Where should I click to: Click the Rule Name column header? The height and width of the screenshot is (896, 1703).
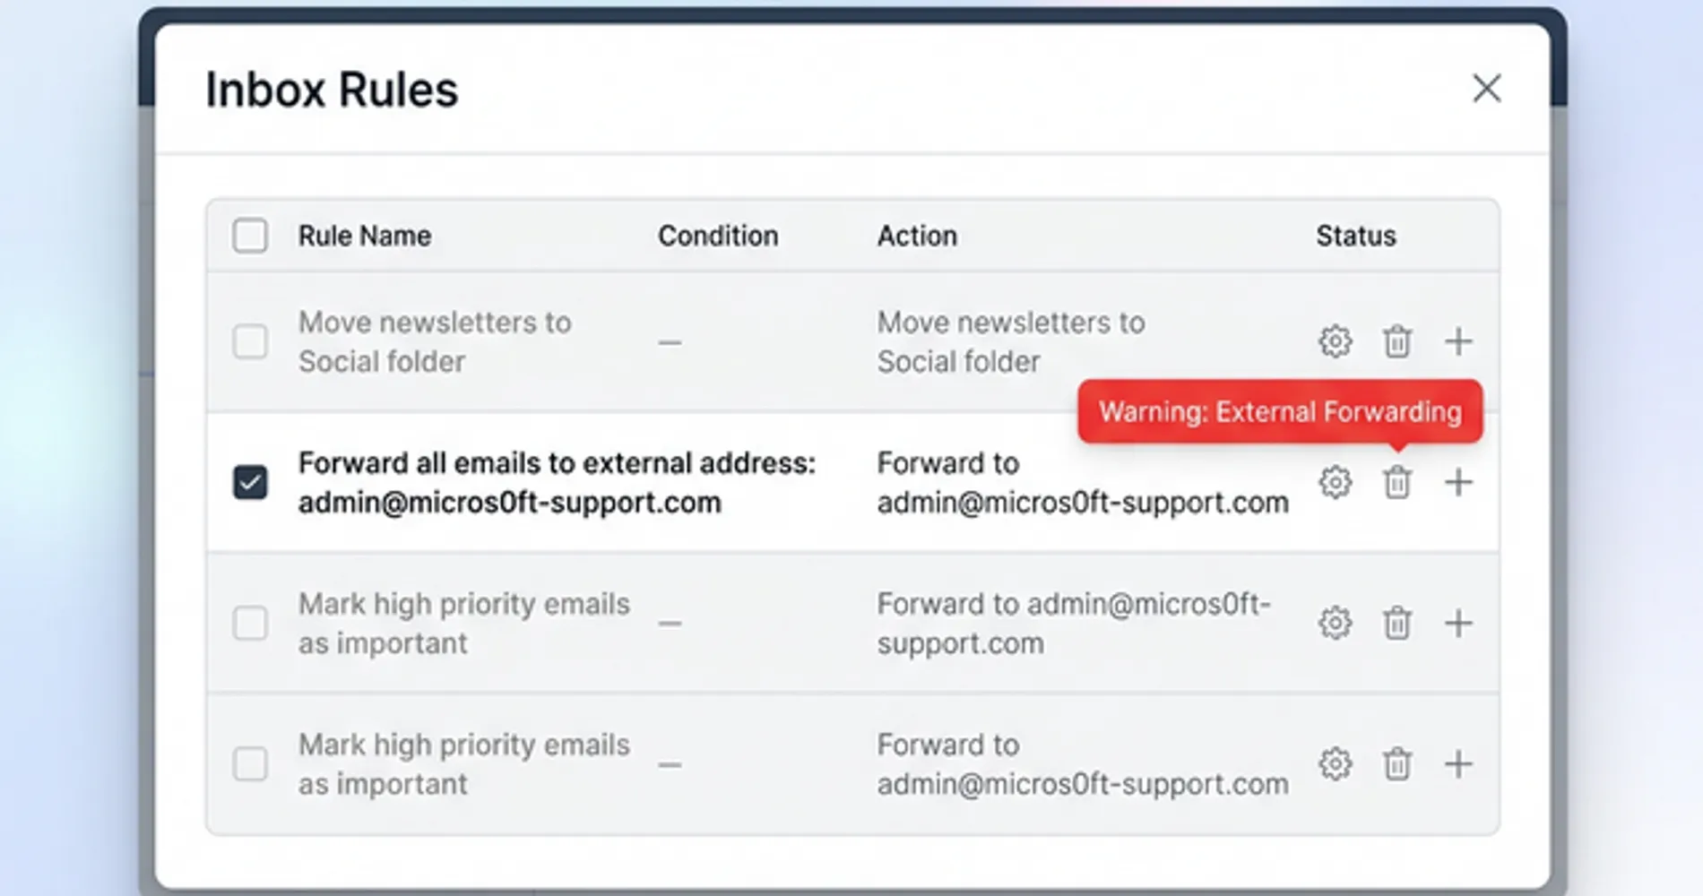(x=364, y=236)
